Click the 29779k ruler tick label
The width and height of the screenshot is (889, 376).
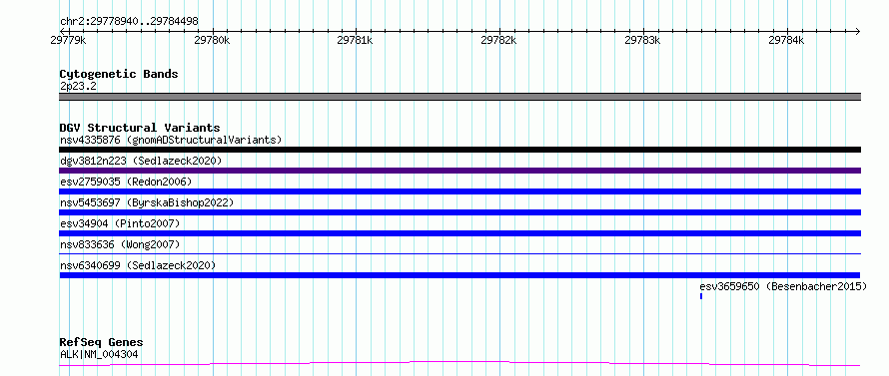(x=68, y=40)
